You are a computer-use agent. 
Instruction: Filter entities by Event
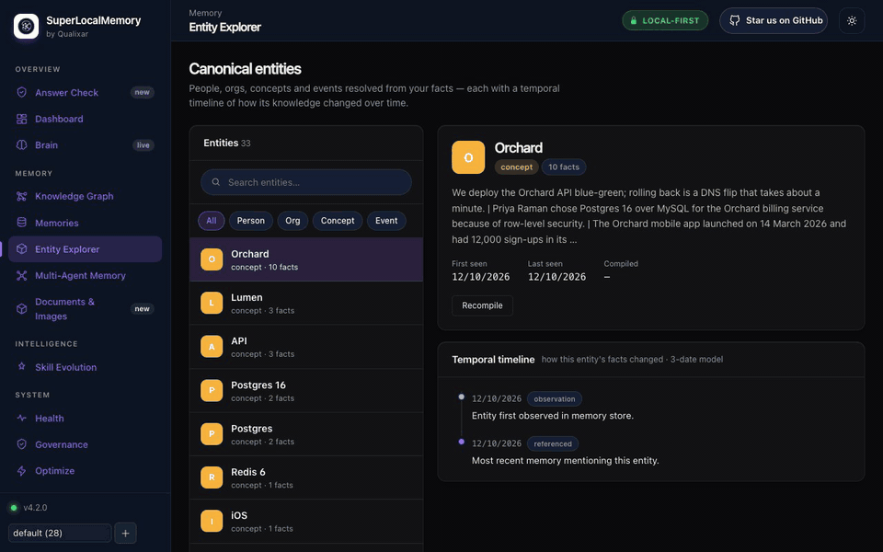386,221
